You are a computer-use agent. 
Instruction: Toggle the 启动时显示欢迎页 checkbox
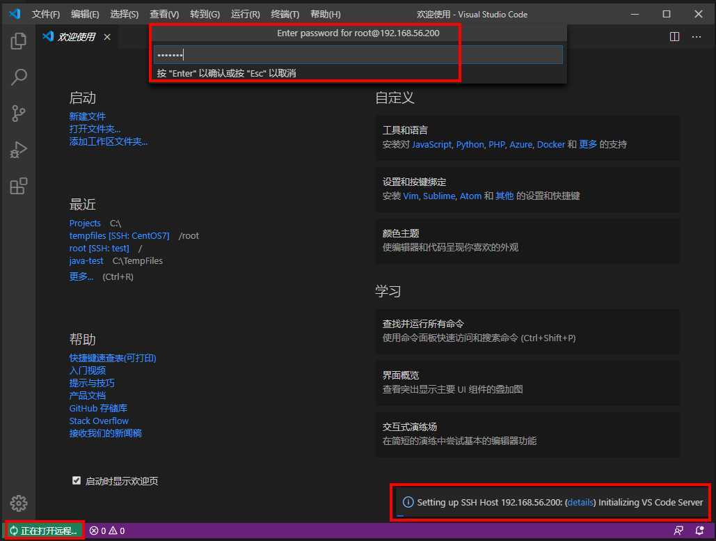pos(77,480)
